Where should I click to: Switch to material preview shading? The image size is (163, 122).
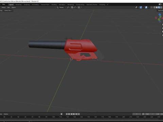coord(159,7)
